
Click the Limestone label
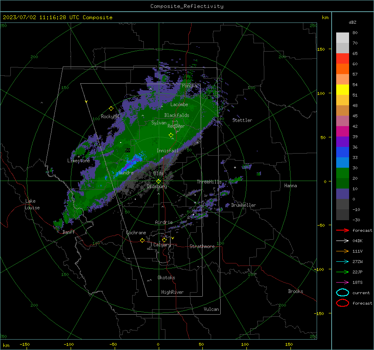[79, 161]
